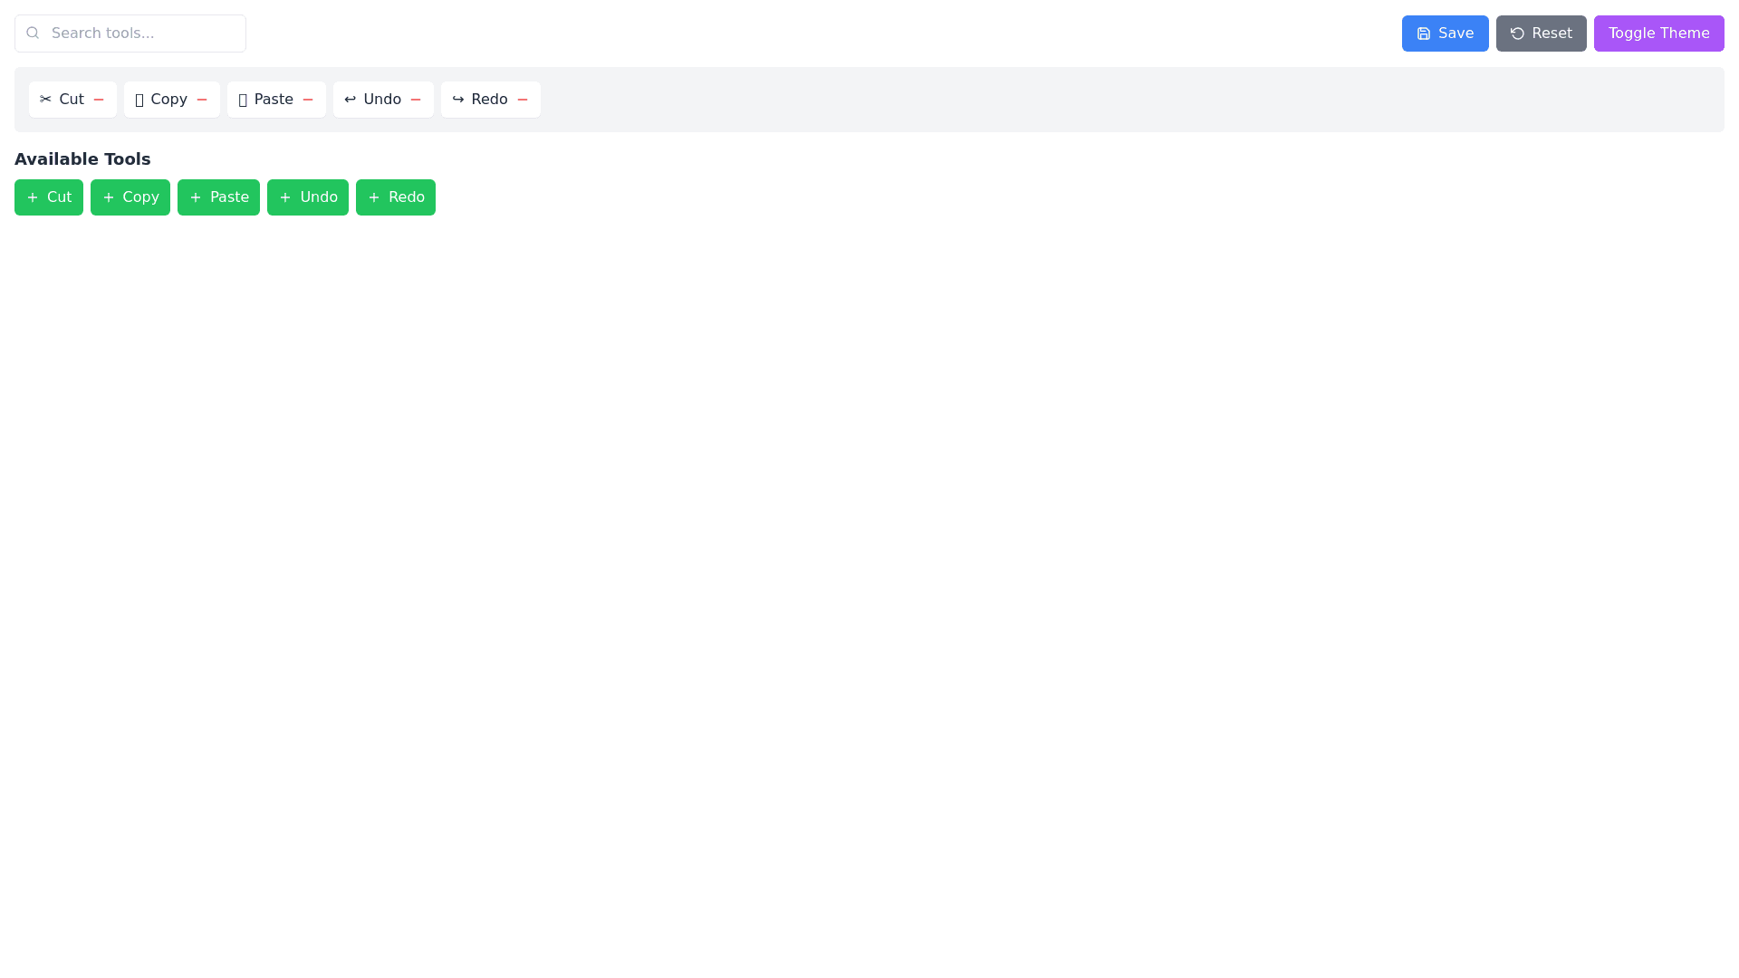Add Paste from Available Tools
The width and height of the screenshot is (1739, 978).
[218, 197]
